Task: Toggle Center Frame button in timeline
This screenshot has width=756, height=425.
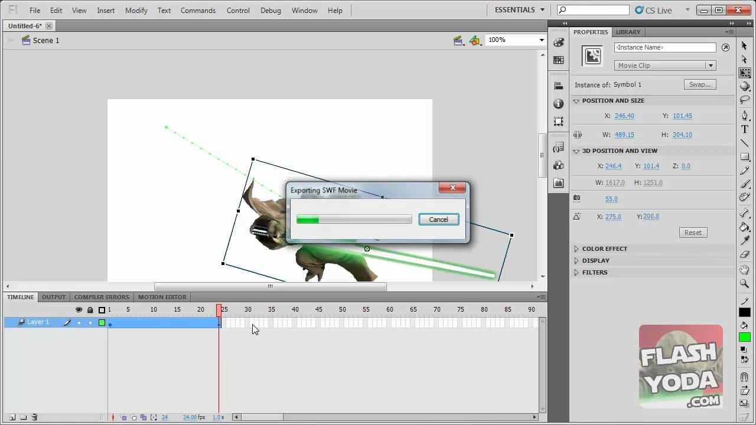Action: (x=113, y=417)
